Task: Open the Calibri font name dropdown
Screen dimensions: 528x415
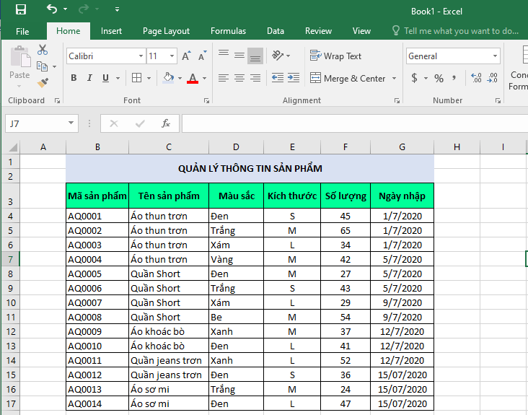Action: pyautogui.click(x=141, y=56)
